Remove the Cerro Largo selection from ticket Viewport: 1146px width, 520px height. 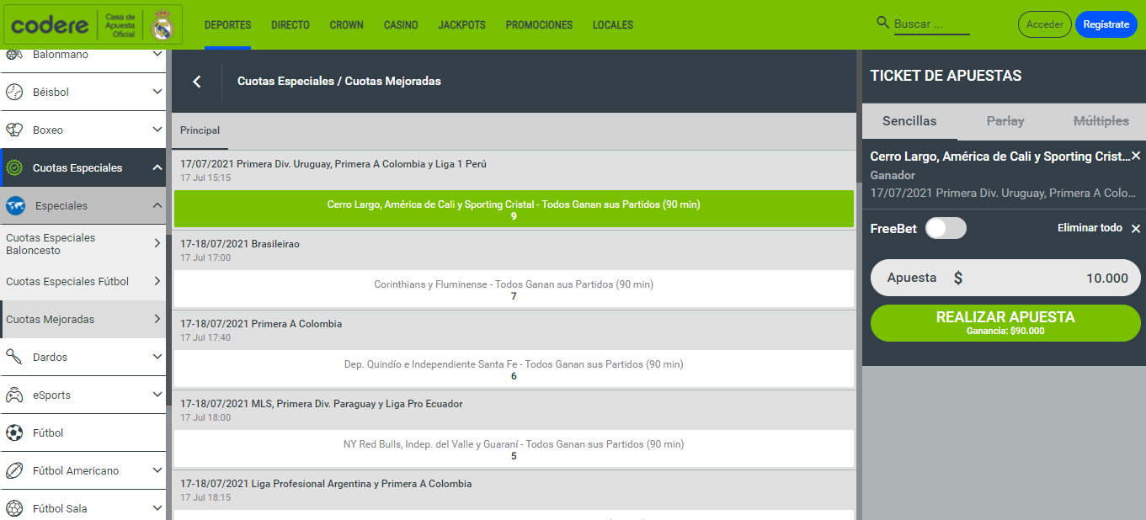1136,156
